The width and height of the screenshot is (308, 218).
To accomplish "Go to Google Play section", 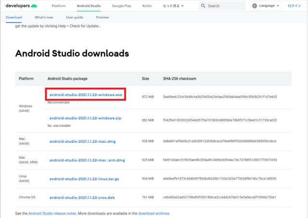I will point(122,6).
